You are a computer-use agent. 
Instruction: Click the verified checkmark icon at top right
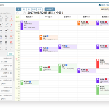click(x=100, y=5)
